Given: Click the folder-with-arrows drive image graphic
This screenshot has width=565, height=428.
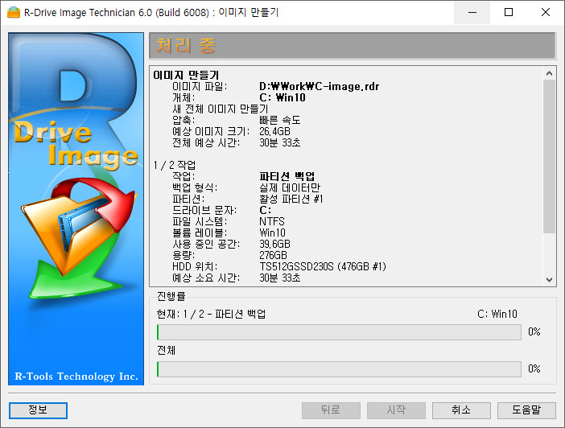Looking at the screenshot, I should [77, 238].
